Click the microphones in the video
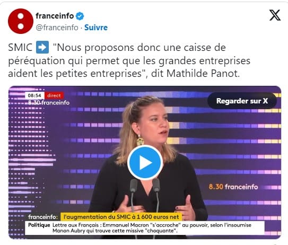Image resolution: width=288 pixels, height=245 pixels. 145,195
